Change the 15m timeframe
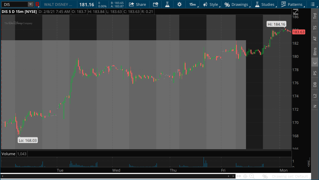319x180 pixels. [192, 4]
